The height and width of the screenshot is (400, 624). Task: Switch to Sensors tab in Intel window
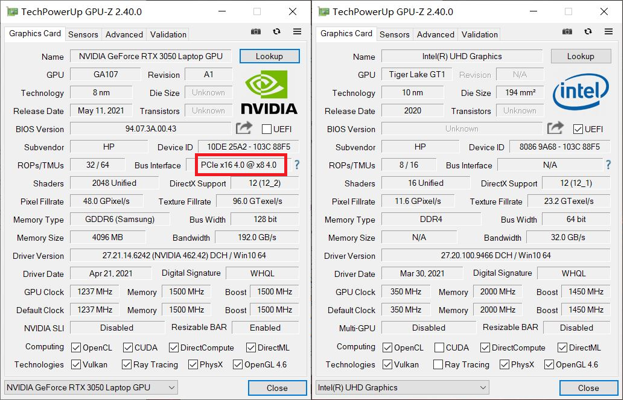[395, 34]
